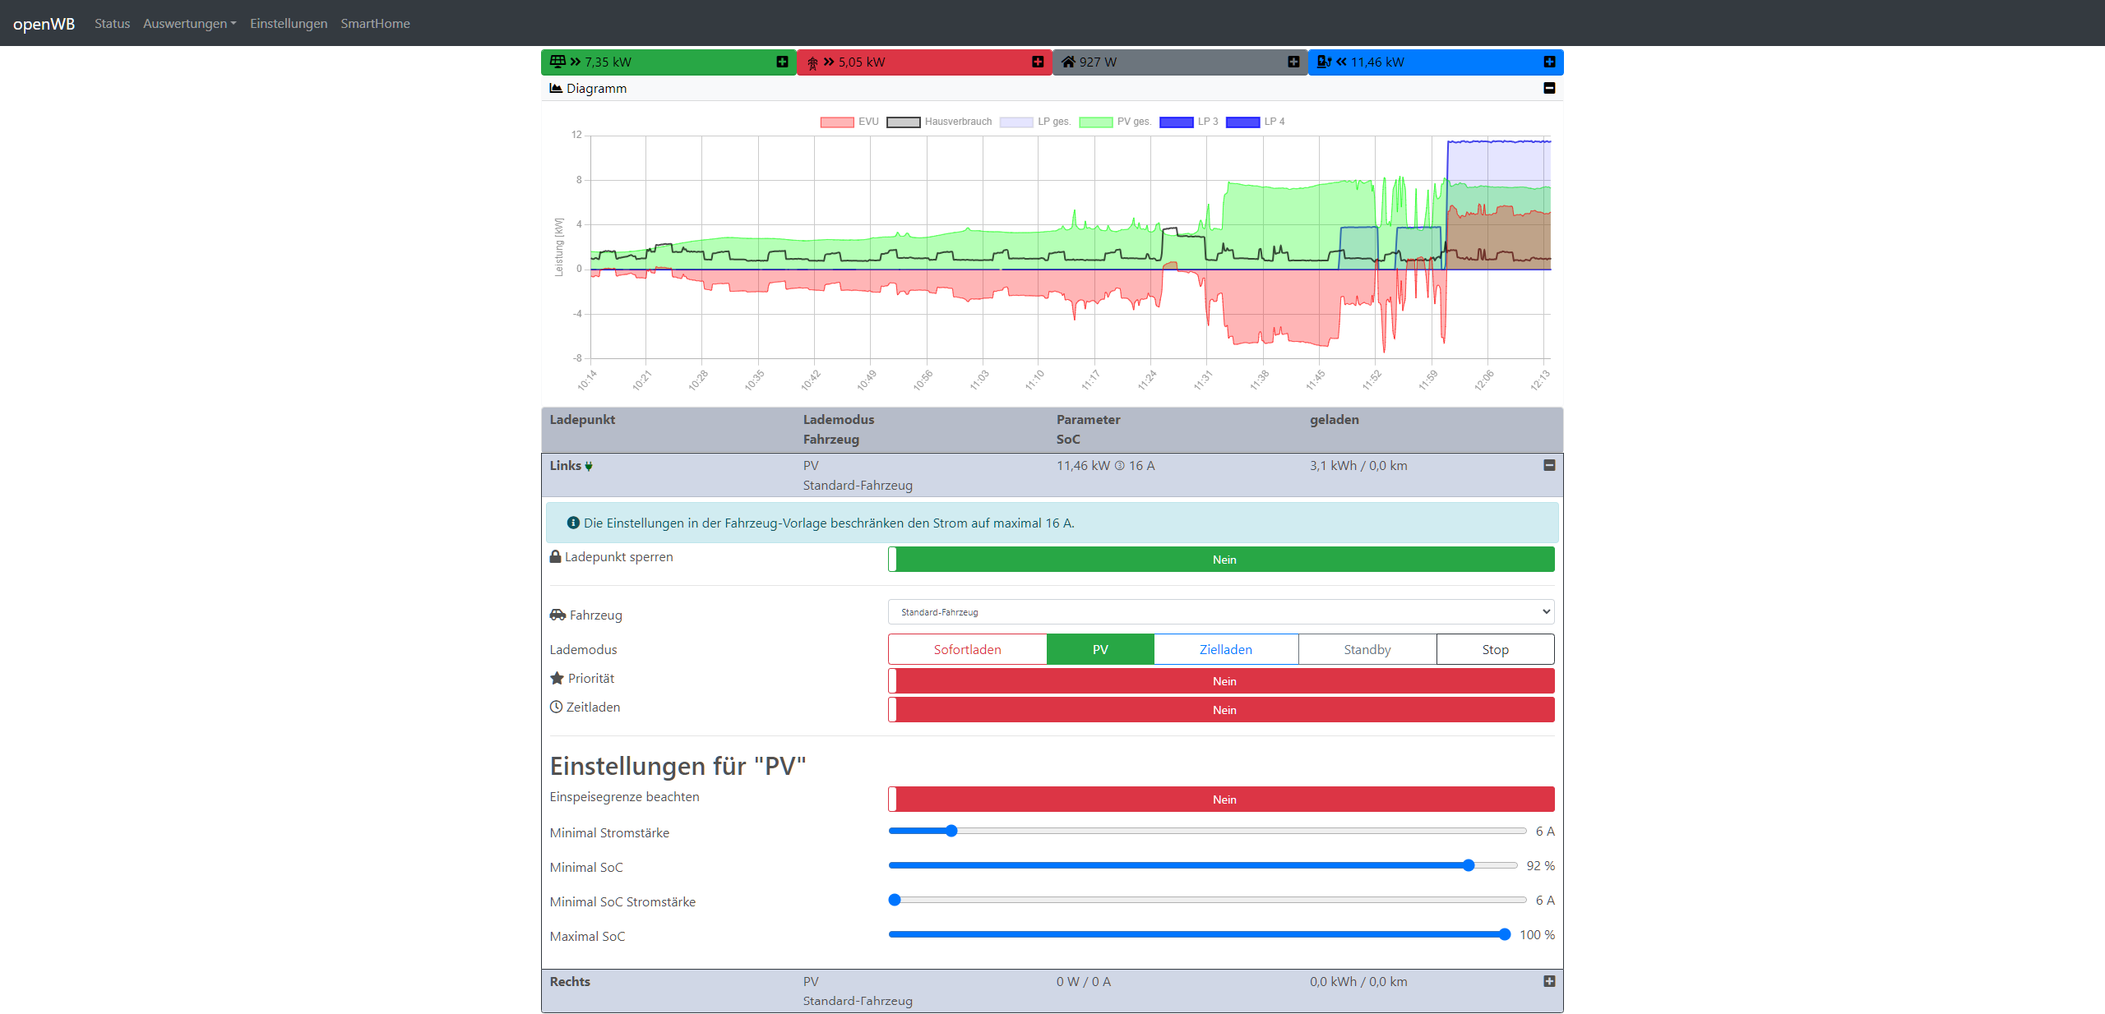Screen dimensions: 2105x1014
Task: Open the Einstellungen menu item
Action: click(x=289, y=23)
